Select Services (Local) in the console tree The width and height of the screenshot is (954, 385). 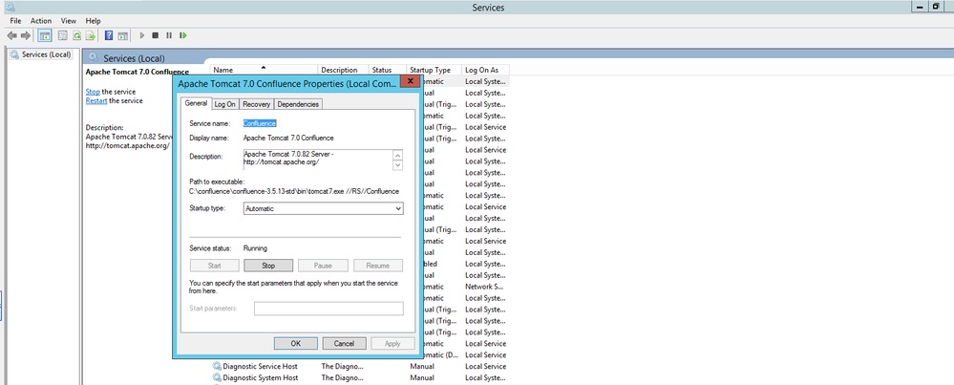(x=46, y=54)
